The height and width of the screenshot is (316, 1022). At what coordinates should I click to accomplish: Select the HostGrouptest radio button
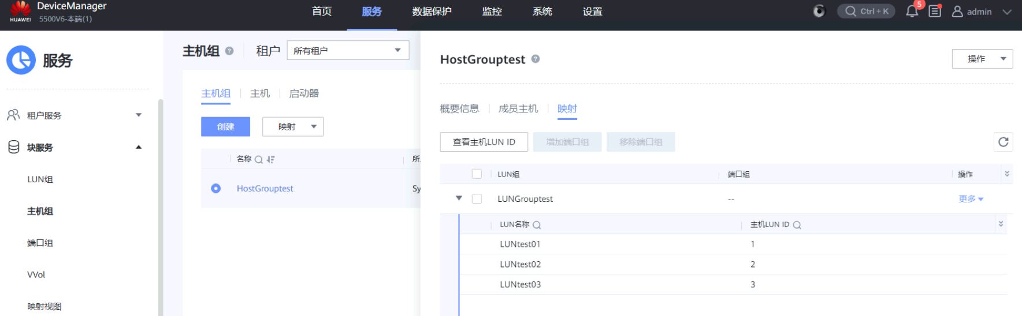coord(215,189)
